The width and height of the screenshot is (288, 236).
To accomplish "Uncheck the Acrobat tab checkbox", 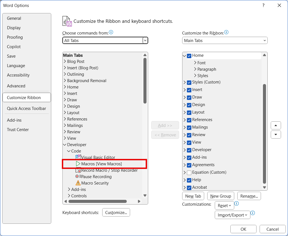I will 189,188.
